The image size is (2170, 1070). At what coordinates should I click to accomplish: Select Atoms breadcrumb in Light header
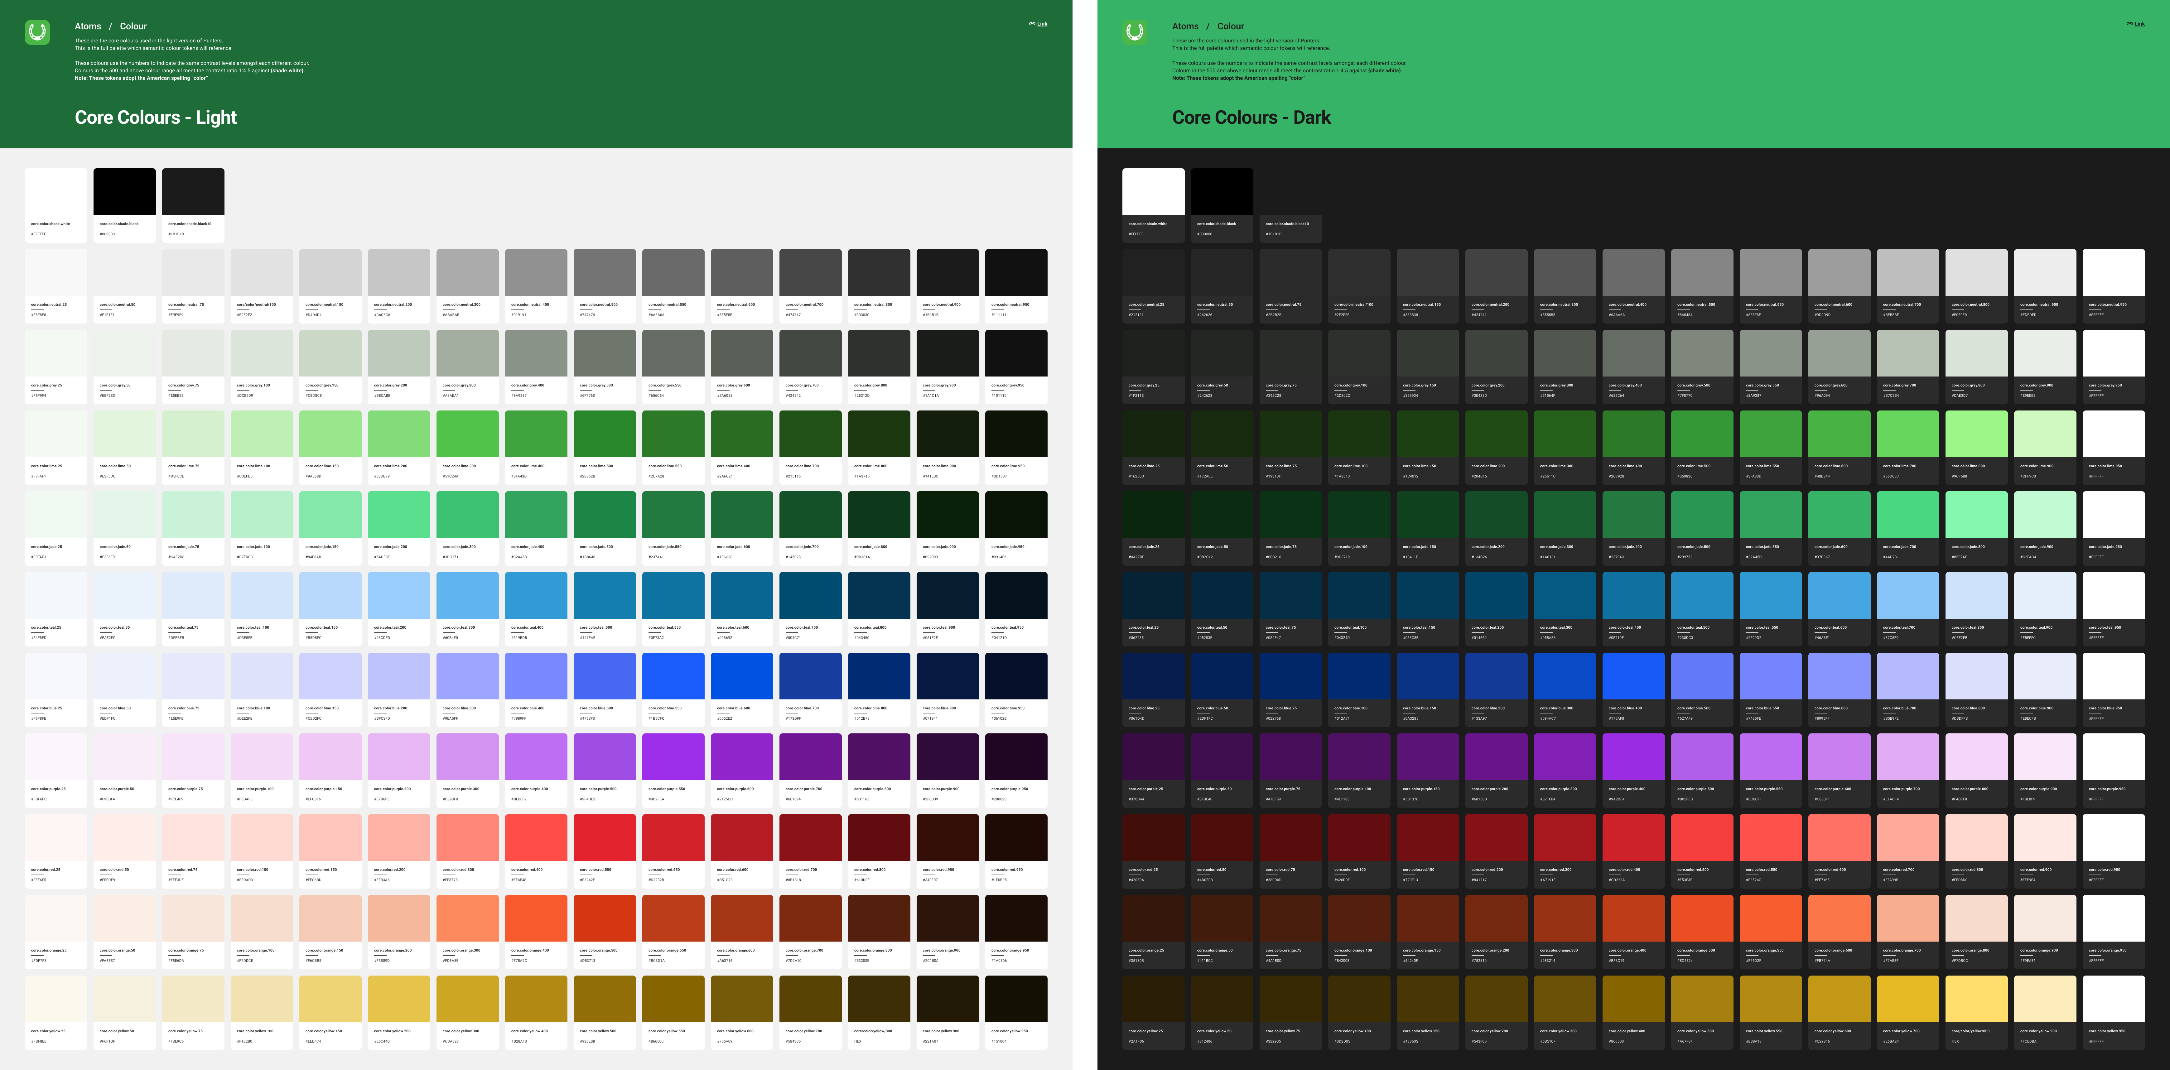click(x=88, y=26)
